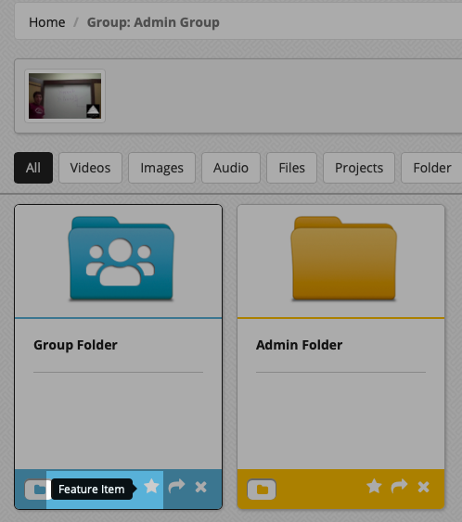Click the star icon on Group Folder
Screen dimensions: 462x522
[151, 487]
